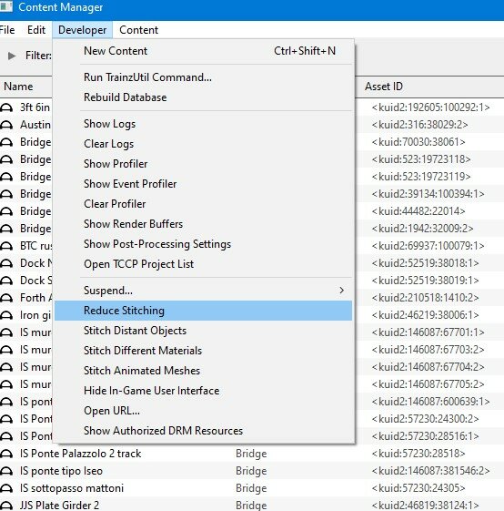
Task: Open the Edit menu
Action: [36, 30]
